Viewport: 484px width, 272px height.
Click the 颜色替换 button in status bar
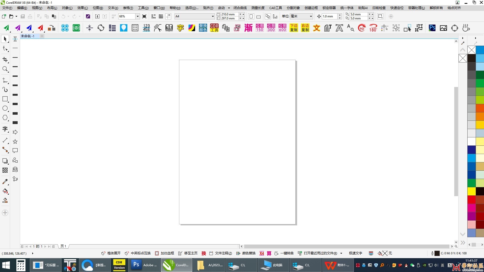coord(246,253)
